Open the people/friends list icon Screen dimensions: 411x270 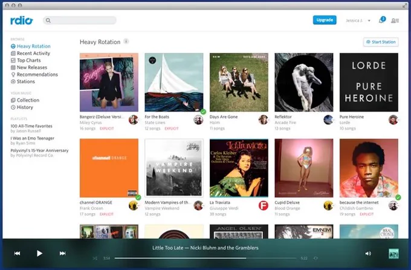pyautogui.click(x=395, y=21)
